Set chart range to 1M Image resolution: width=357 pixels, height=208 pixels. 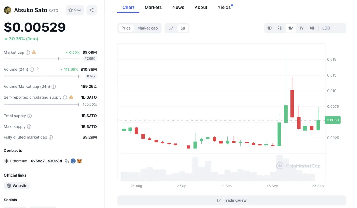pos(291,28)
